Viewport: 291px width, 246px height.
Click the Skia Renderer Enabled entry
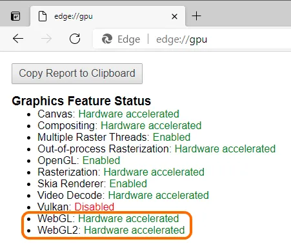(92, 183)
